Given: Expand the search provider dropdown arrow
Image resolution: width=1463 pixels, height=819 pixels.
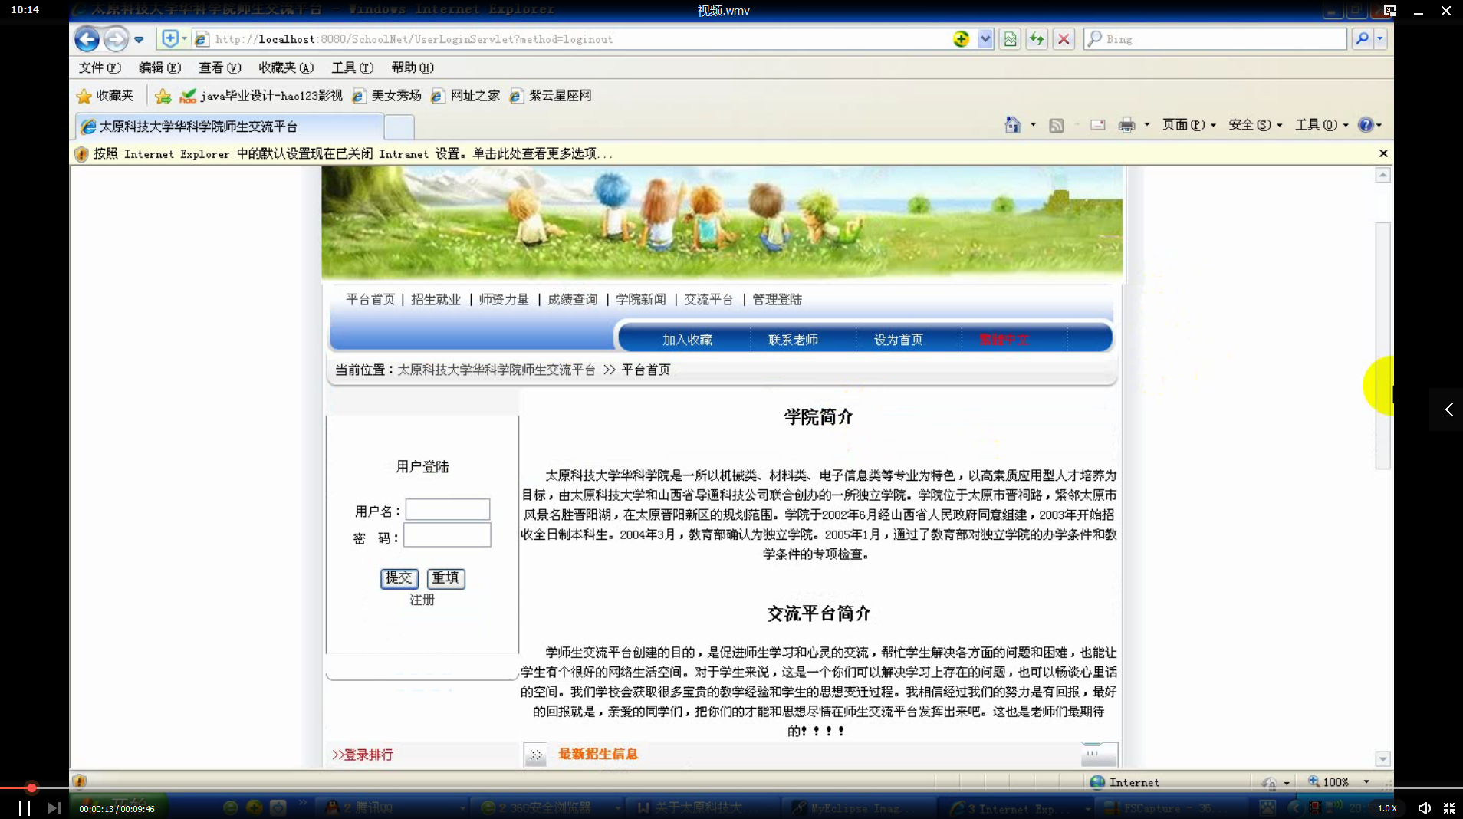Looking at the screenshot, I should [1380, 38].
